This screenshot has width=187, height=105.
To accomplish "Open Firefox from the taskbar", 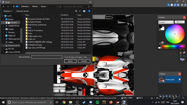I will click(111, 102).
